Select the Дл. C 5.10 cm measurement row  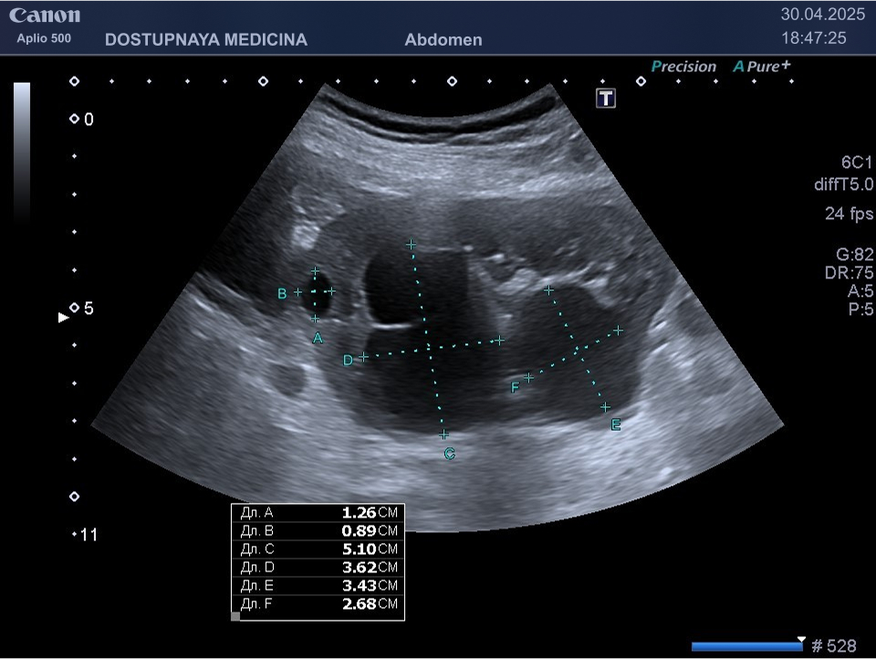point(318,549)
